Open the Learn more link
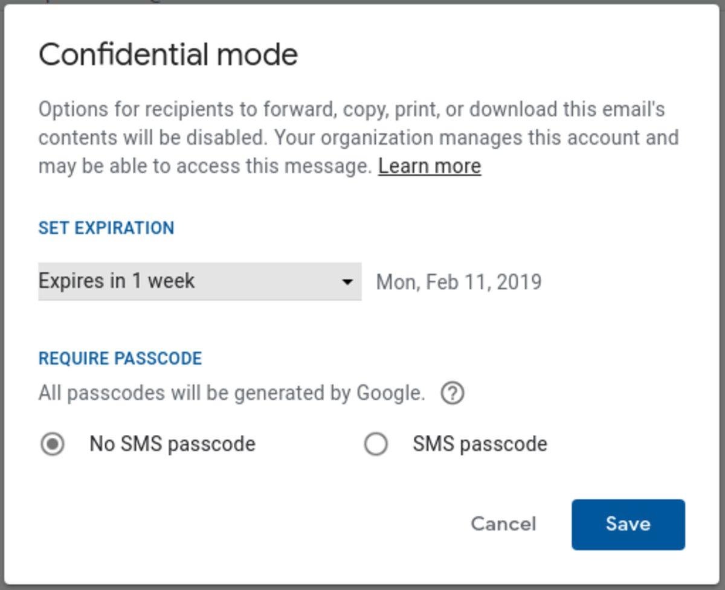Viewport: 725px width, 590px height. coord(430,165)
